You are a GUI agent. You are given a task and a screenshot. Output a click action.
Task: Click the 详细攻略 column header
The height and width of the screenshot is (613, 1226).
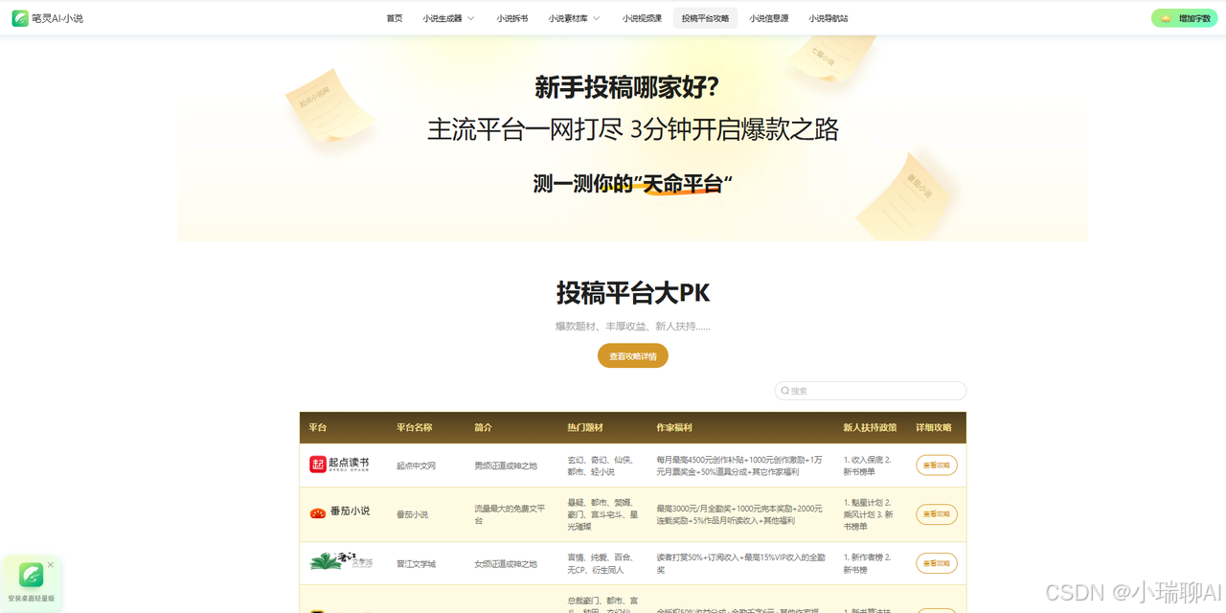934,428
